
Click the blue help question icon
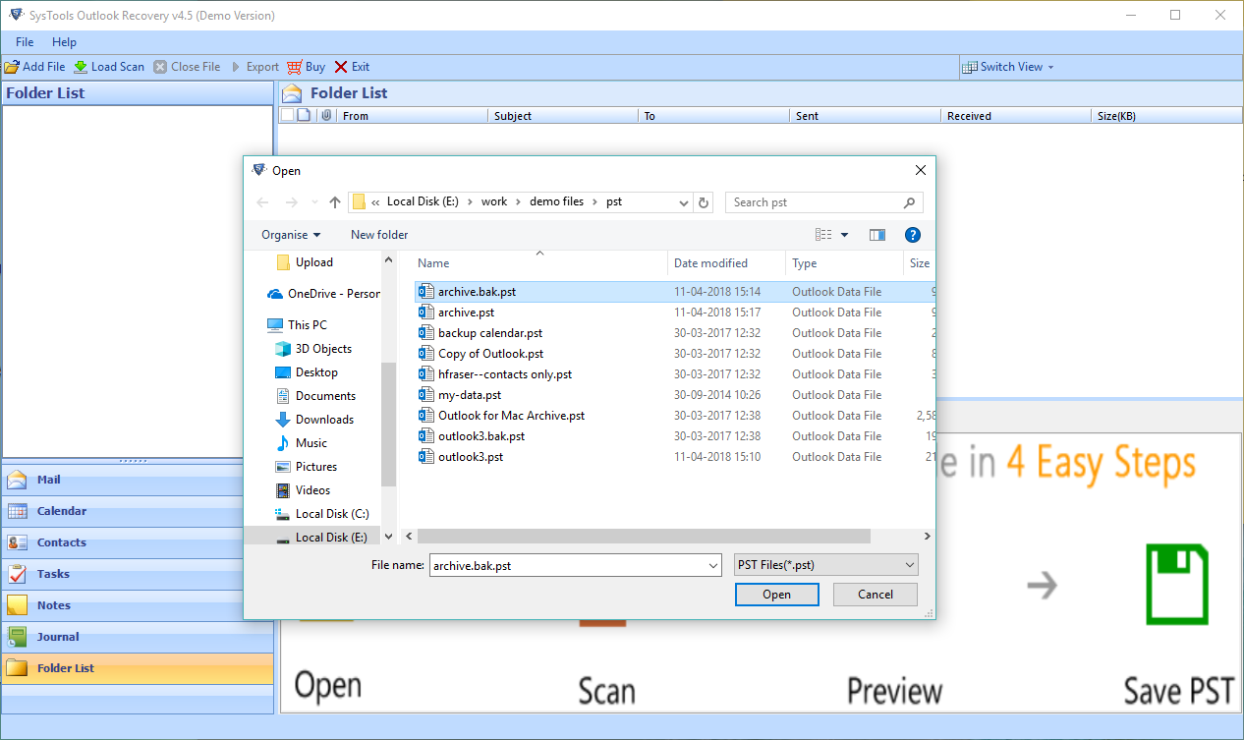click(913, 235)
